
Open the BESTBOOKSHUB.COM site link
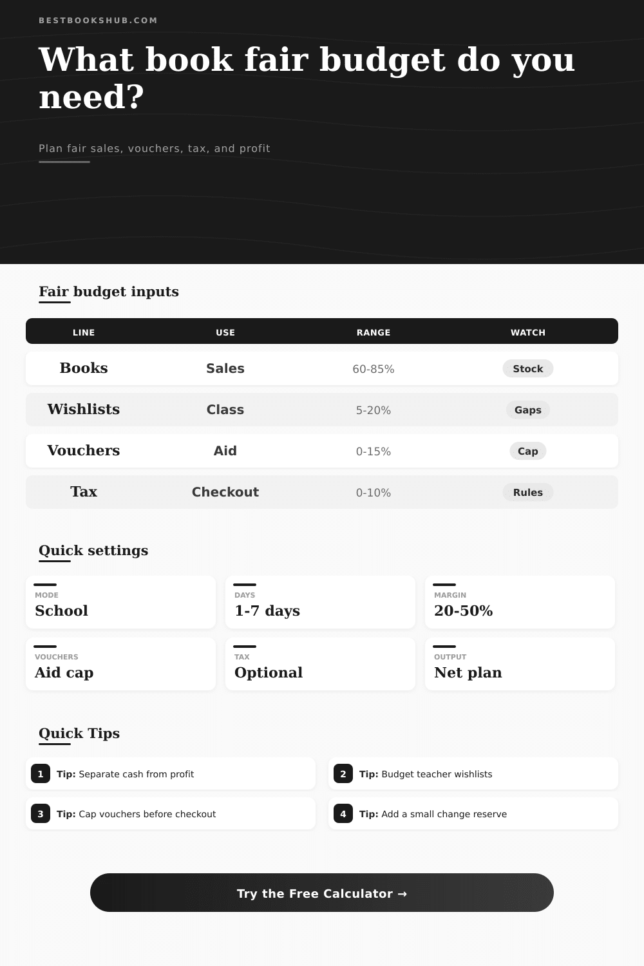click(x=98, y=21)
